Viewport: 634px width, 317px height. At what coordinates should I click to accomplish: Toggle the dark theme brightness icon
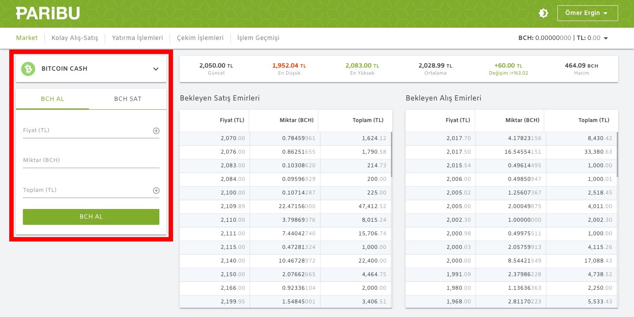[543, 13]
